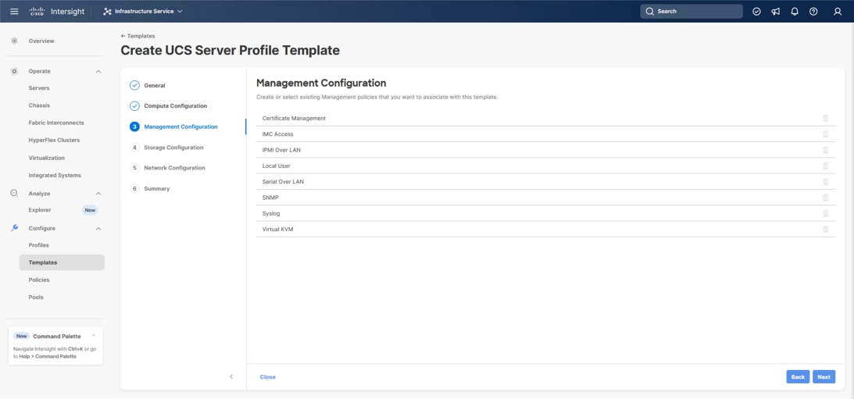Go to Overview in the sidebar
Viewport: 854px width, 399px height.
pyautogui.click(x=41, y=41)
